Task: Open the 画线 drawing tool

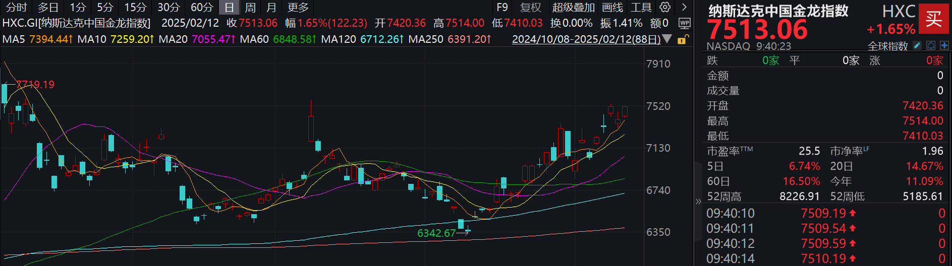Action: pos(612,8)
